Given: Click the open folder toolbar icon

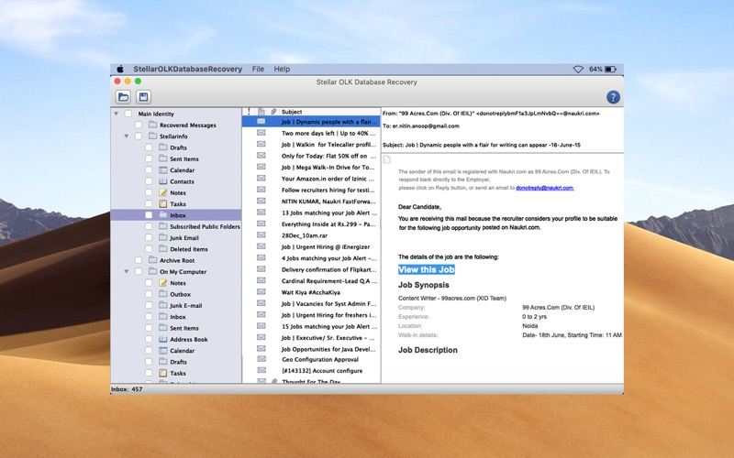Looking at the screenshot, I should point(123,97).
